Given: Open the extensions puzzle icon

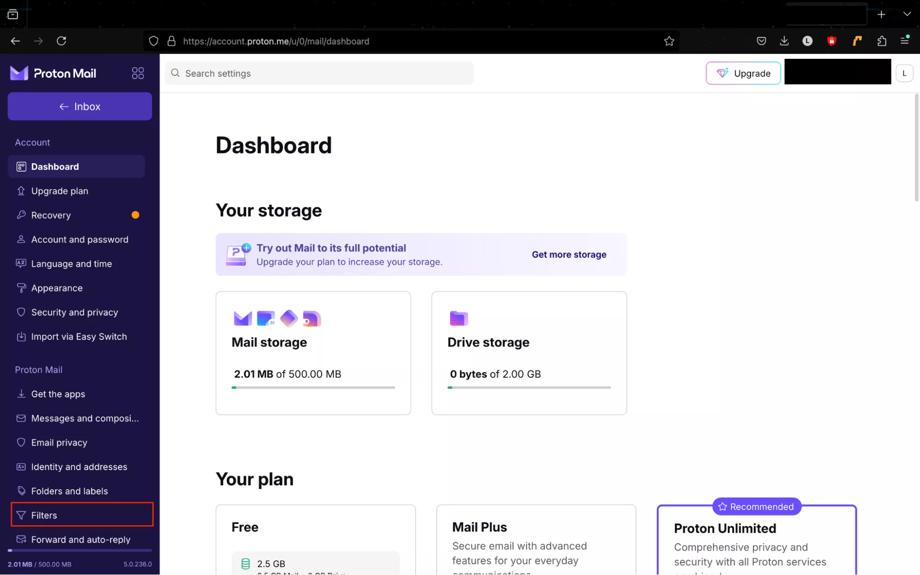Looking at the screenshot, I should pos(881,41).
